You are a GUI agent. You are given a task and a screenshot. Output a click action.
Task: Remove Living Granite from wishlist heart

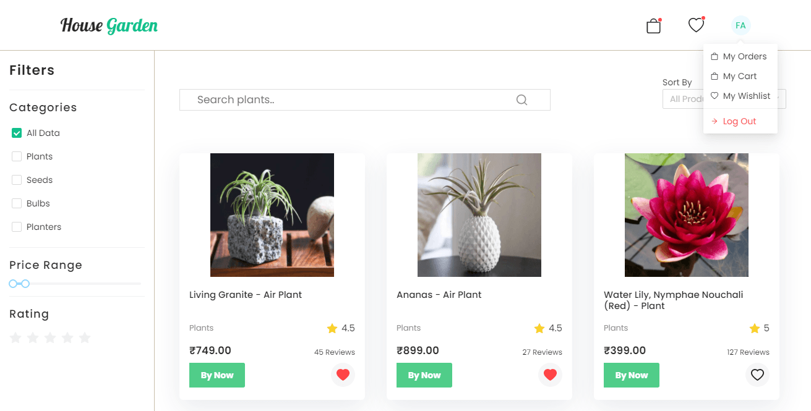click(343, 375)
